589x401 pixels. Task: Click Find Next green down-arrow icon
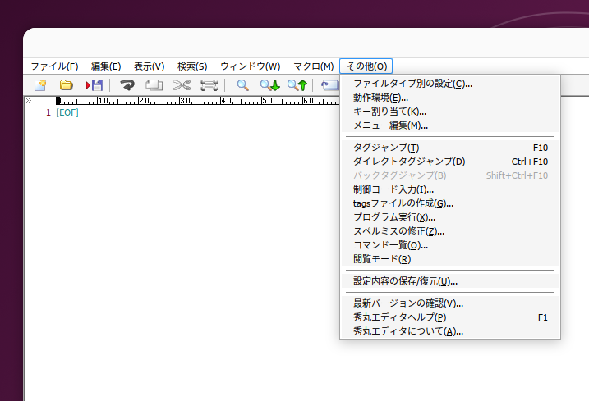click(x=269, y=85)
